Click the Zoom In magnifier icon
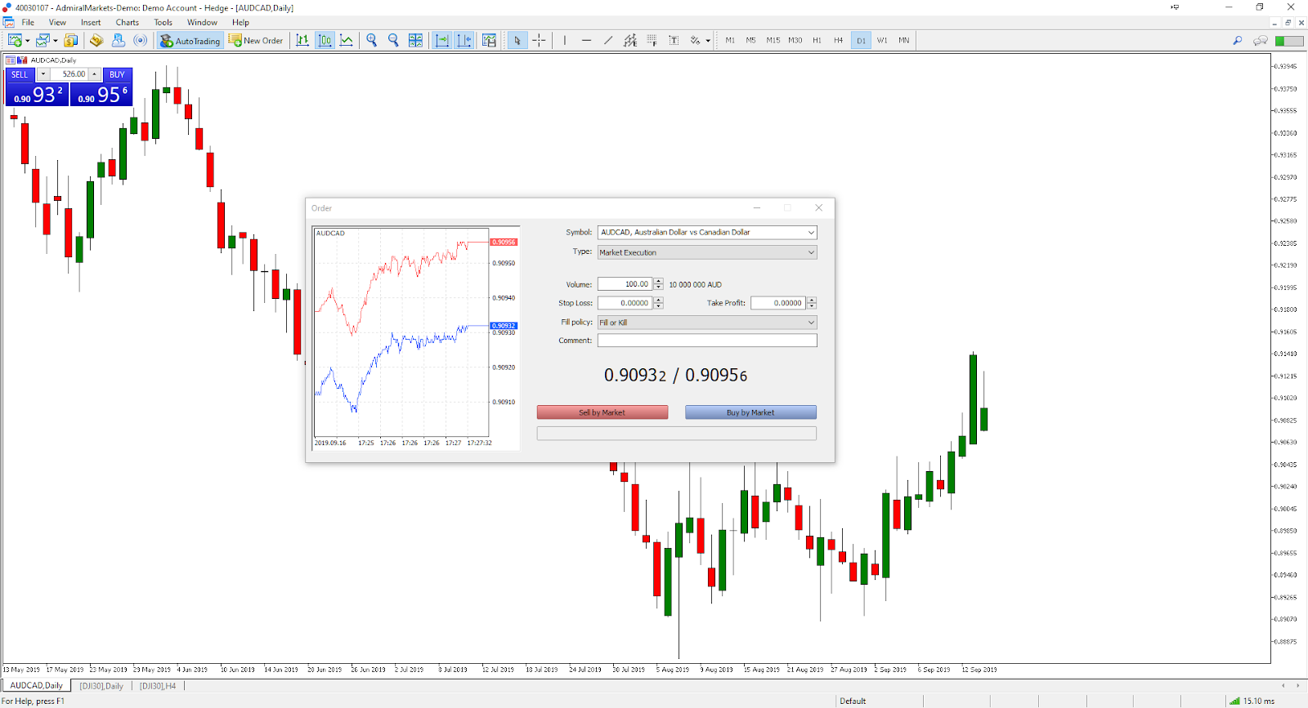The image size is (1308, 708). pos(372,40)
